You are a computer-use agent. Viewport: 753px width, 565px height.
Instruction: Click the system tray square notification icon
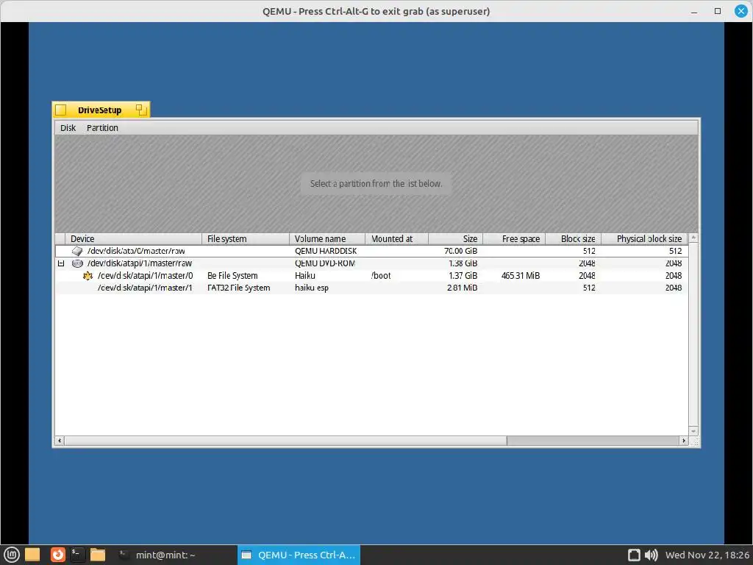click(x=634, y=555)
